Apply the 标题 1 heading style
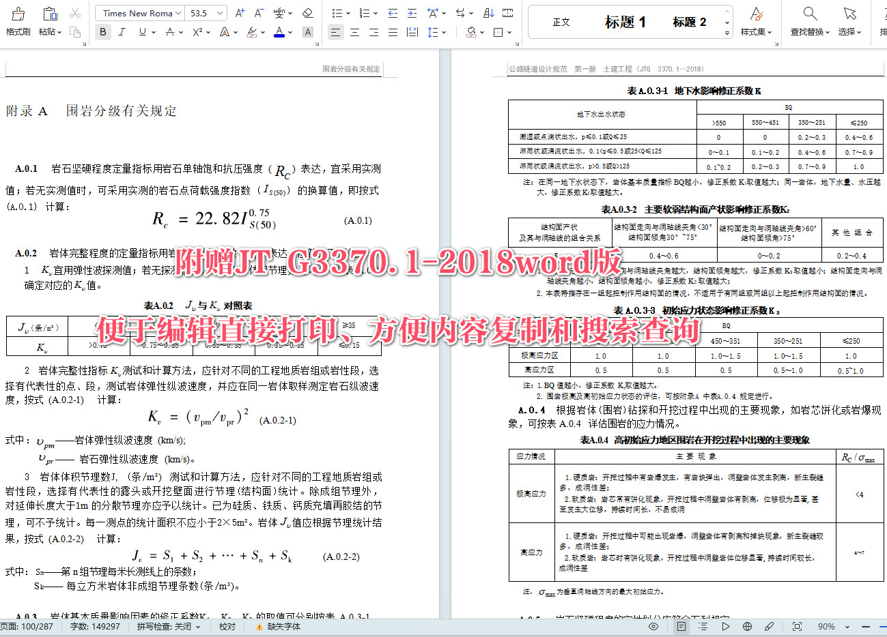 tap(625, 21)
